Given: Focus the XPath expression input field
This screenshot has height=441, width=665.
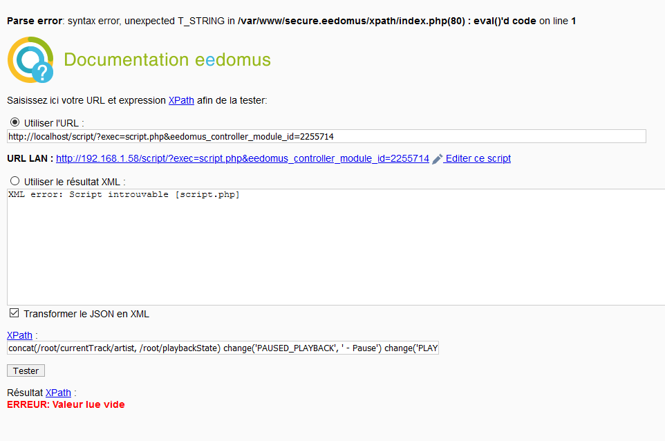Looking at the screenshot, I should 223,348.
